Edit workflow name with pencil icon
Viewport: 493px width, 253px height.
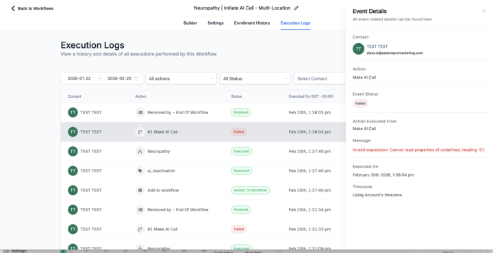296,8
